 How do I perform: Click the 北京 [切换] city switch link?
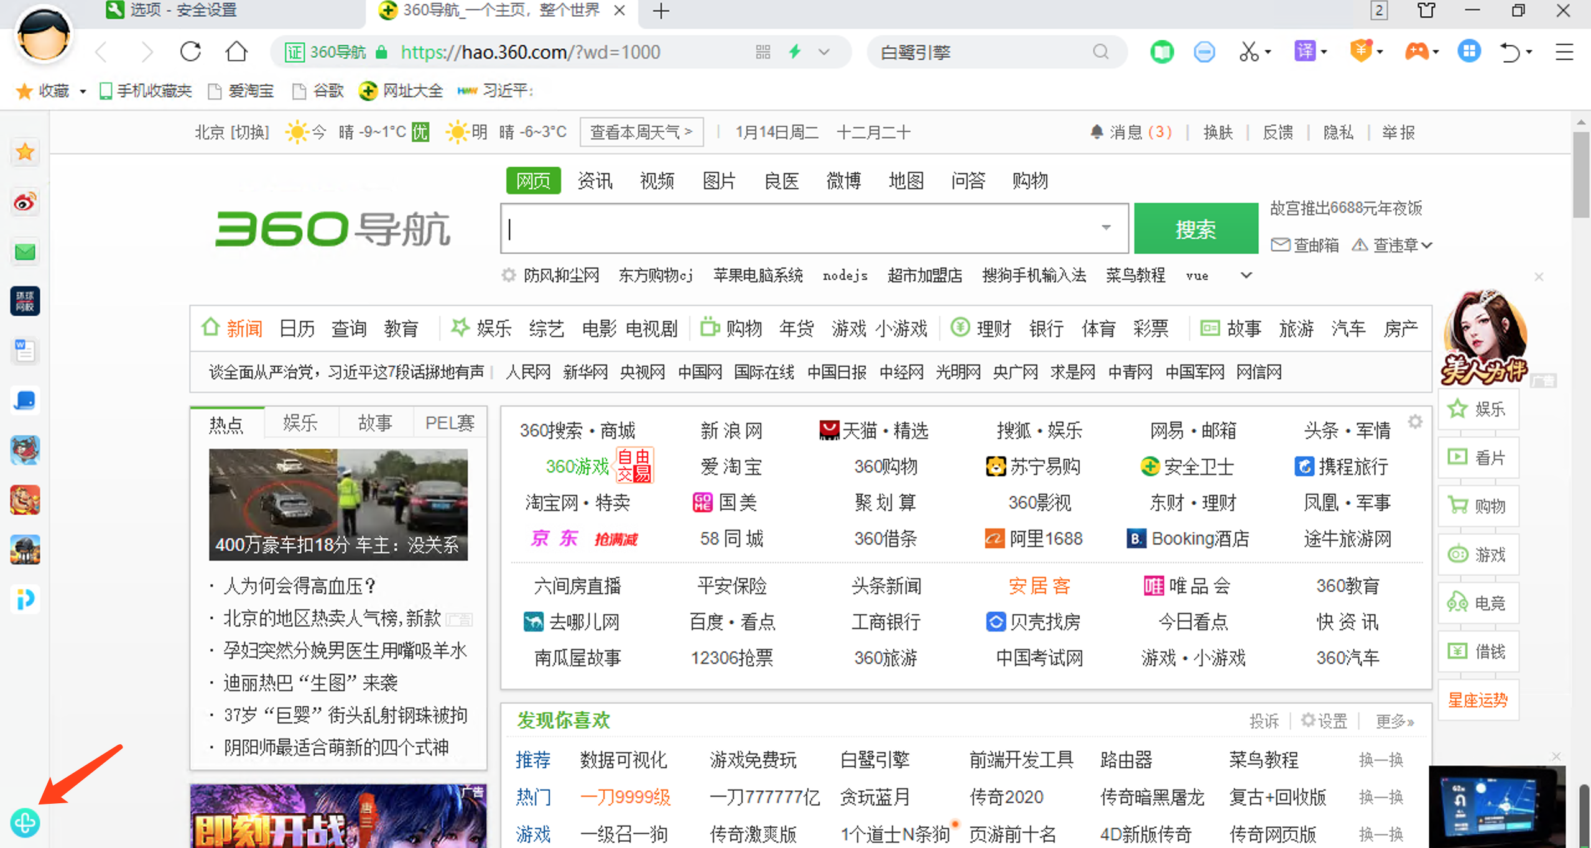pos(231,132)
